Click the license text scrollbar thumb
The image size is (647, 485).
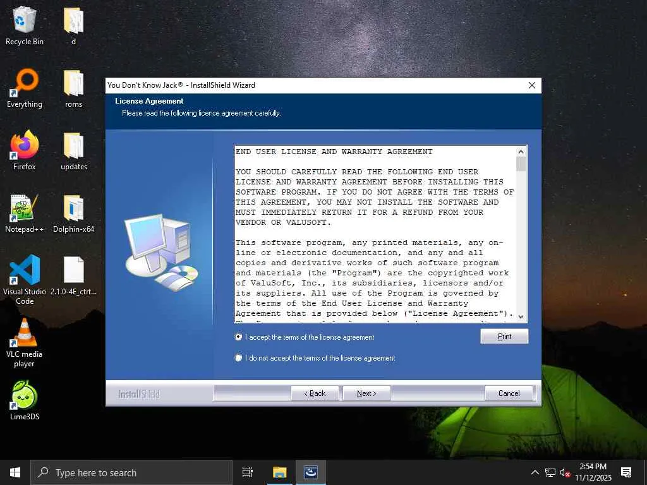click(521, 164)
